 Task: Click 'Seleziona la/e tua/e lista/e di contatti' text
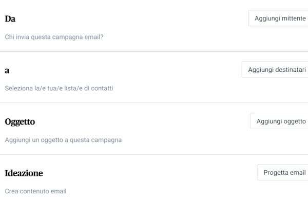[59, 88]
